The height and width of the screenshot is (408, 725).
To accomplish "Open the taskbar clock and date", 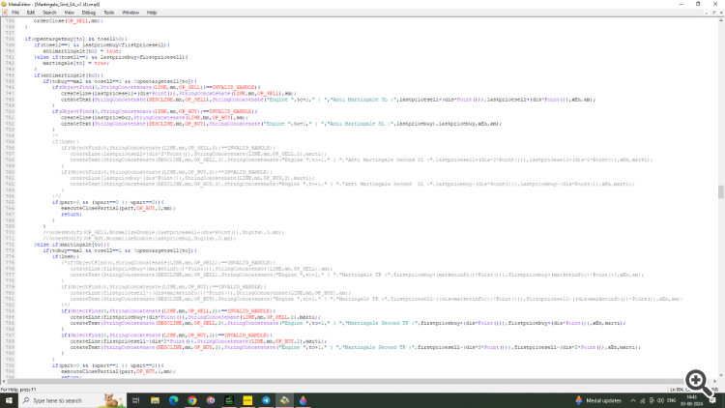I will point(692,400).
